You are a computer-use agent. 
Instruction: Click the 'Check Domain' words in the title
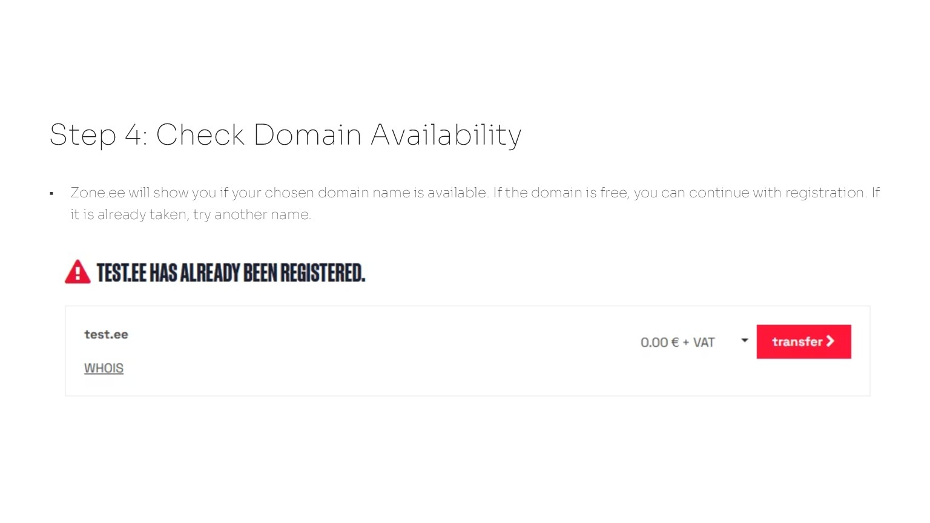[259, 134]
